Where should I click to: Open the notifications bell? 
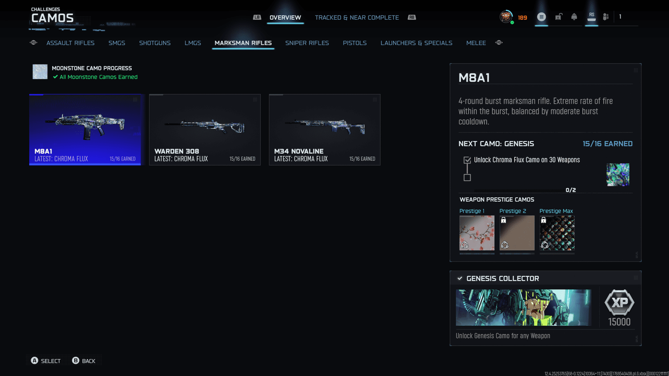[x=574, y=17]
